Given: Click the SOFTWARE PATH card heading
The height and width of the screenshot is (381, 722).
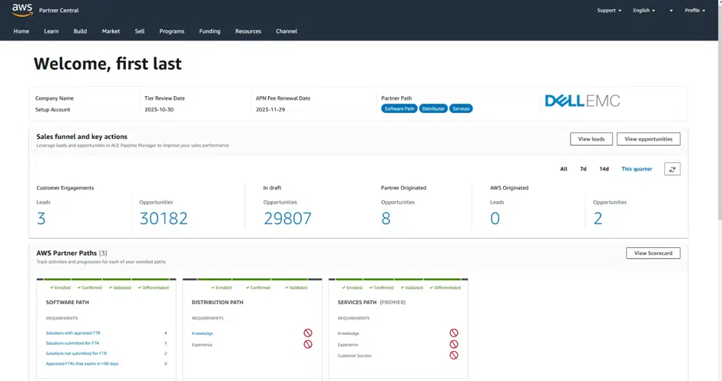Looking at the screenshot, I should [68, 302].
